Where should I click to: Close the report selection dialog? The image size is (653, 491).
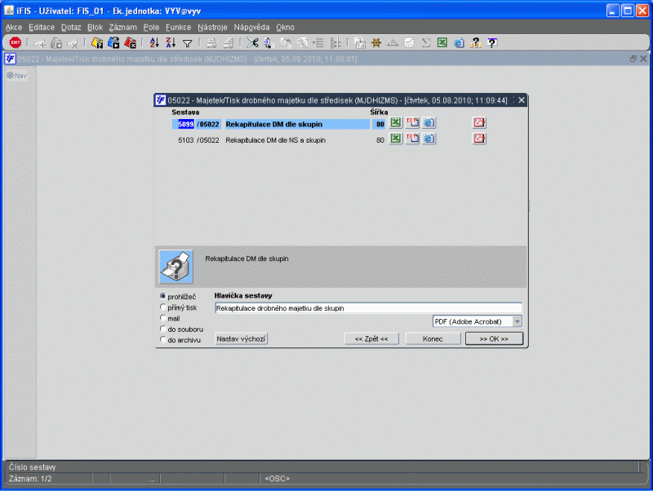[x=522, y=100]
